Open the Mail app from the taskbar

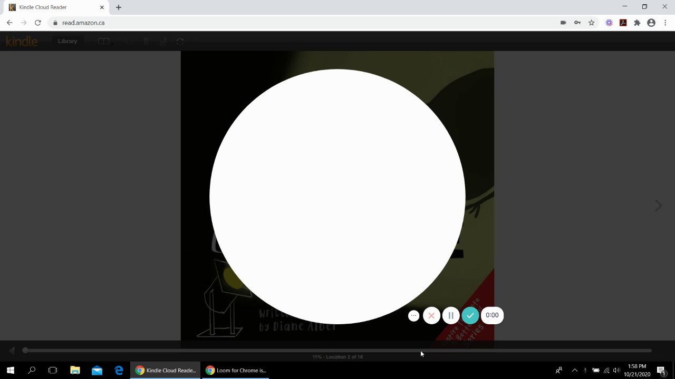point(97,370)
